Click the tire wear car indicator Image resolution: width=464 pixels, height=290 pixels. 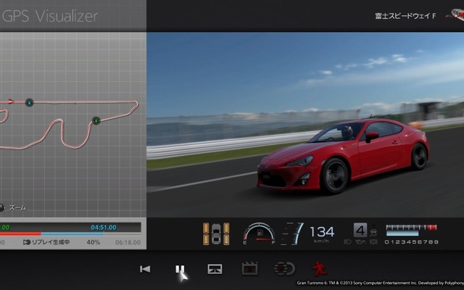tap(216, 233)
